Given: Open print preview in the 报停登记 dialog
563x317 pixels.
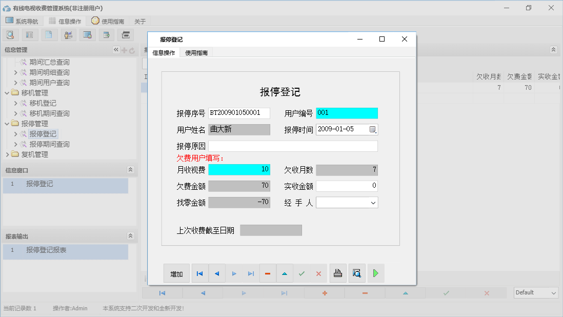Looking at the screenshot, I should pyautogui.click(x=356, y=273).
